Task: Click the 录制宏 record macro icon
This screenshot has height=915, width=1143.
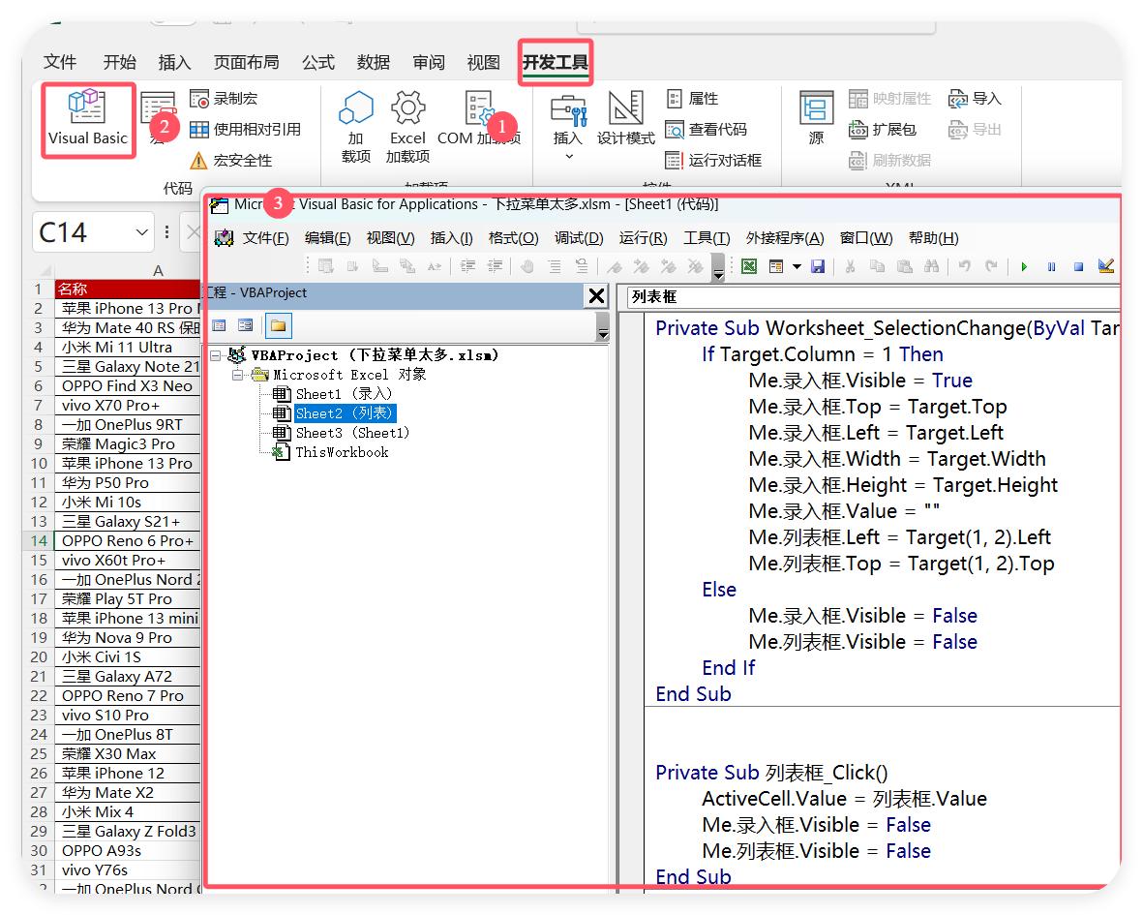Action: coord(199,99)
